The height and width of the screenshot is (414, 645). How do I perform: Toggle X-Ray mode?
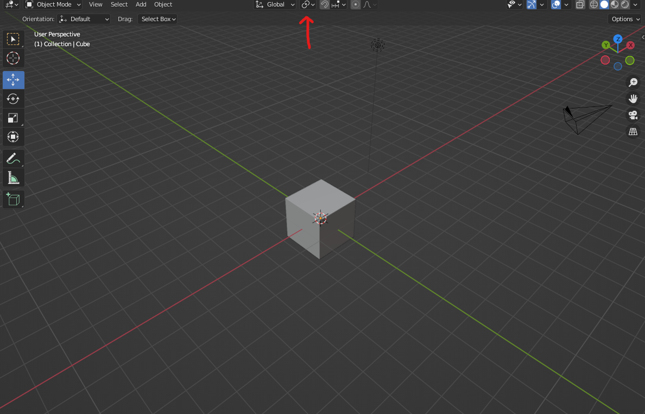tap(580, 4)
